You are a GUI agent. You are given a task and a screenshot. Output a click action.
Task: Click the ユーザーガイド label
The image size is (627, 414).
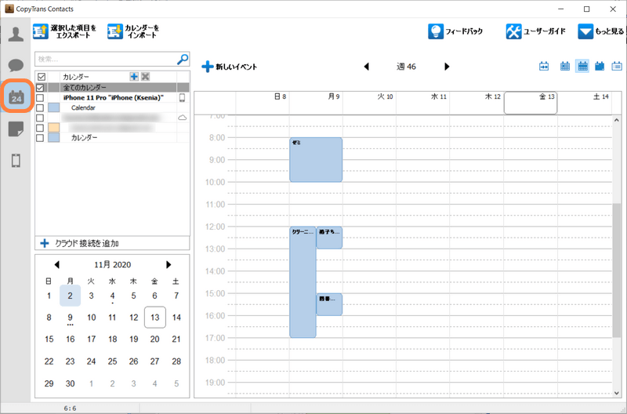[545, 31]
